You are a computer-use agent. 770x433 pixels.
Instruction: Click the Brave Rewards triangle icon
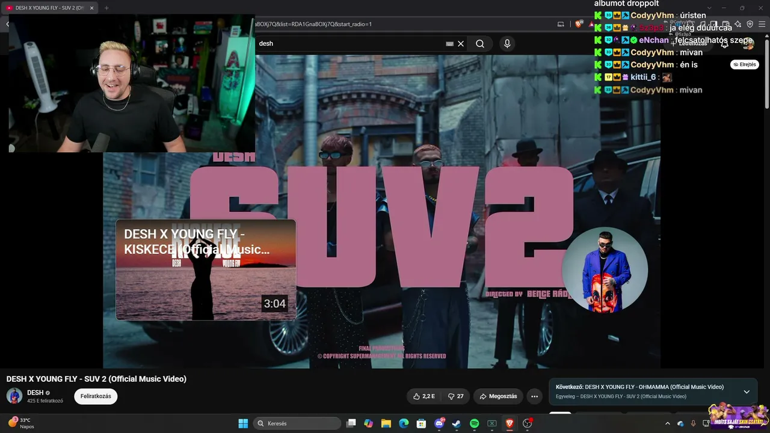point(591,24)
